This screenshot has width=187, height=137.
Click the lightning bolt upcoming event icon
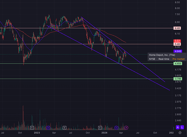point(126,128)
